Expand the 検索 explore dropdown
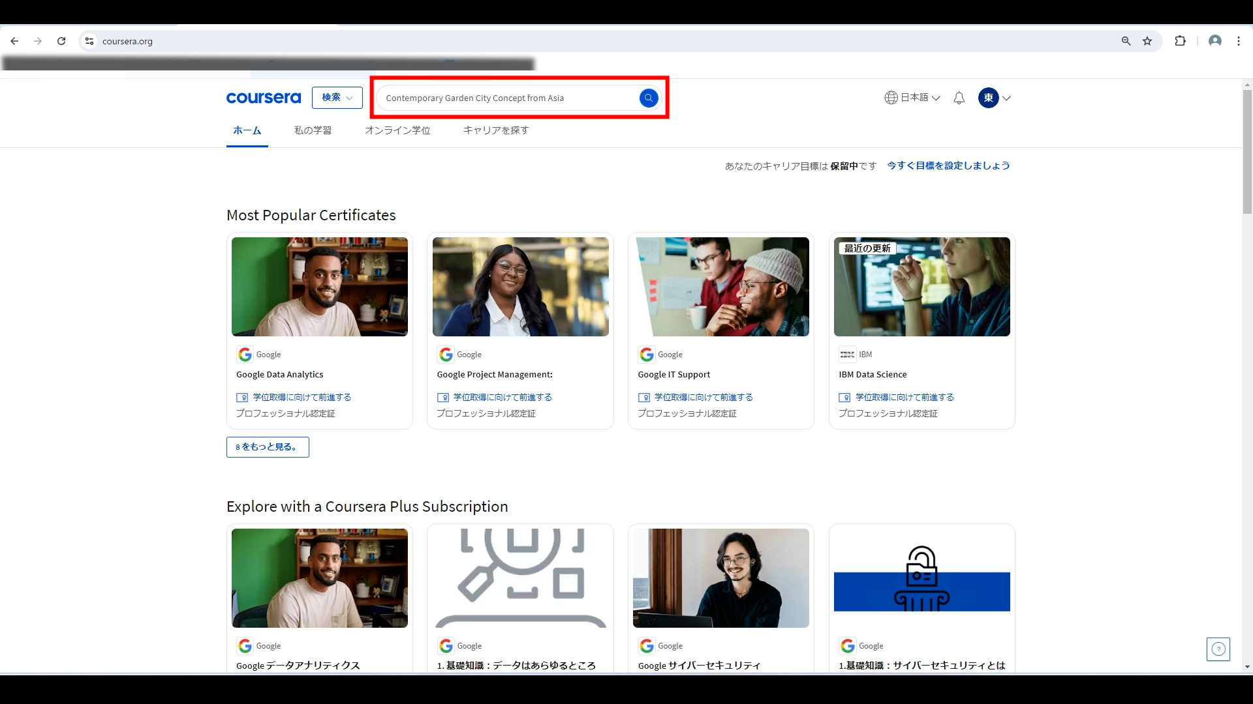The width and height of the screenshot is (1253, 704). [x=337, y=98]
